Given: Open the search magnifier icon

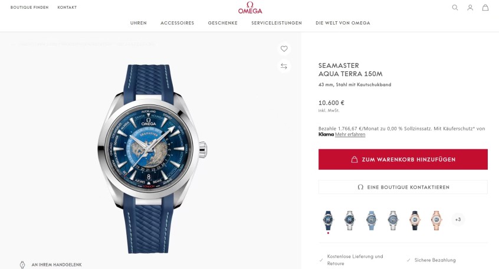Looking at the screenshot, I should pos(455,8).
